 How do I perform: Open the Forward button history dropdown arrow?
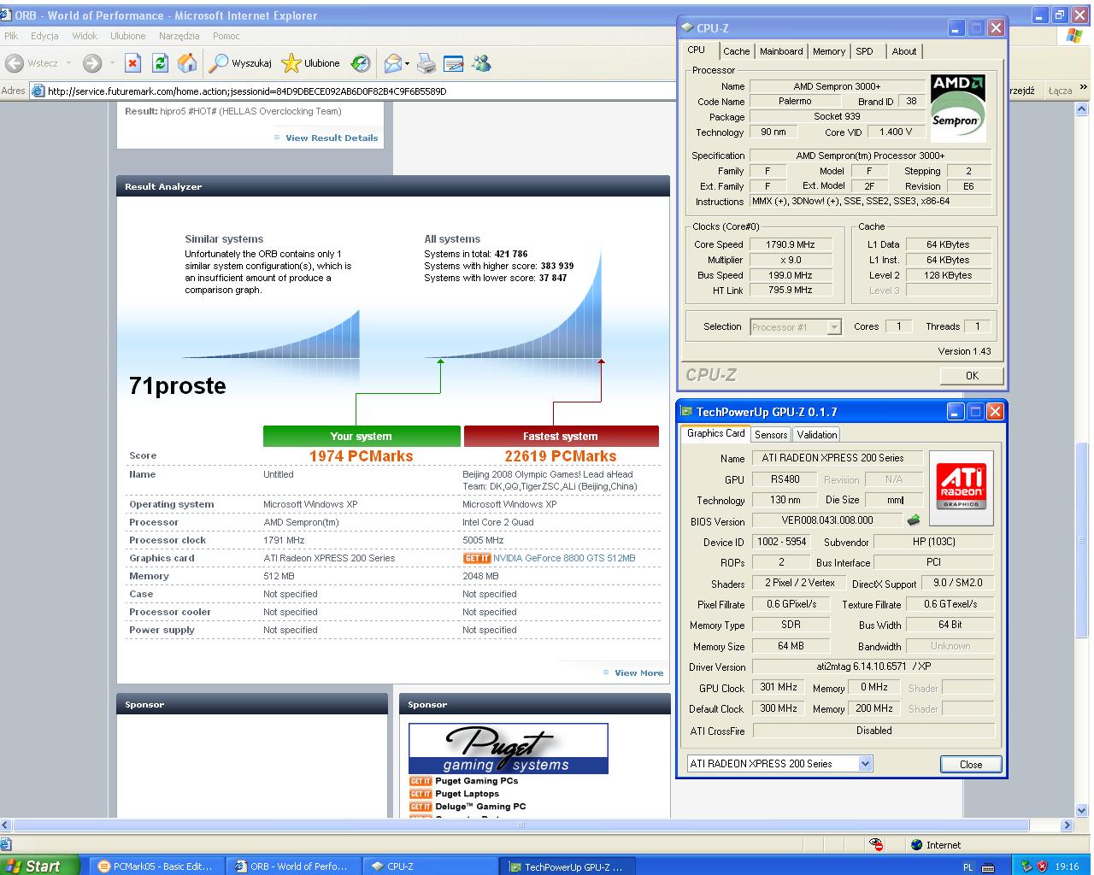112,64
